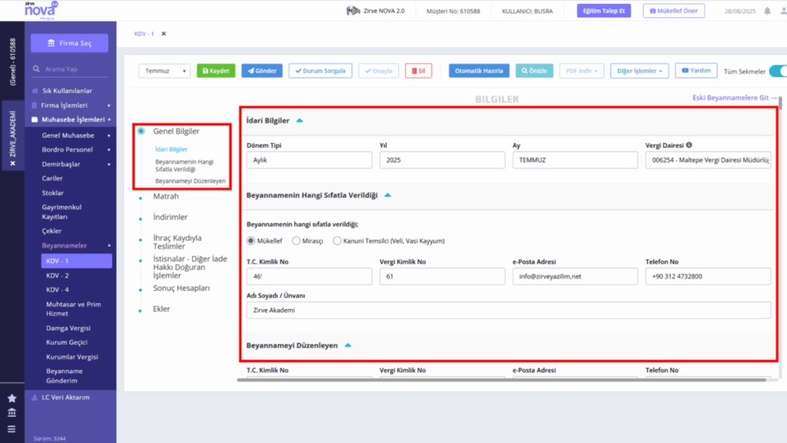This screenshot has height=443, width=787.
Task: Open the Diğer İşlemler dropdown
Action: pos(639,71)
